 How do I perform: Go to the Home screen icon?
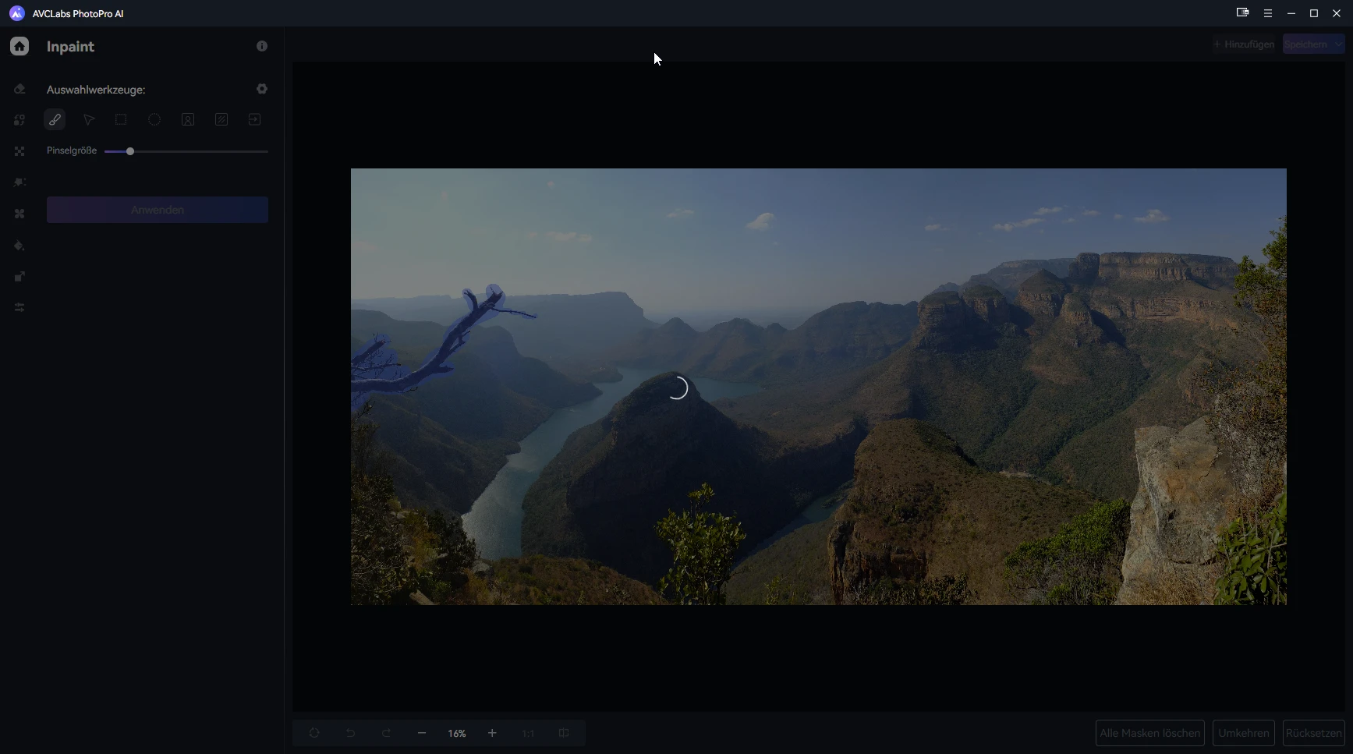pyautogui.click(x=19, y=47)
